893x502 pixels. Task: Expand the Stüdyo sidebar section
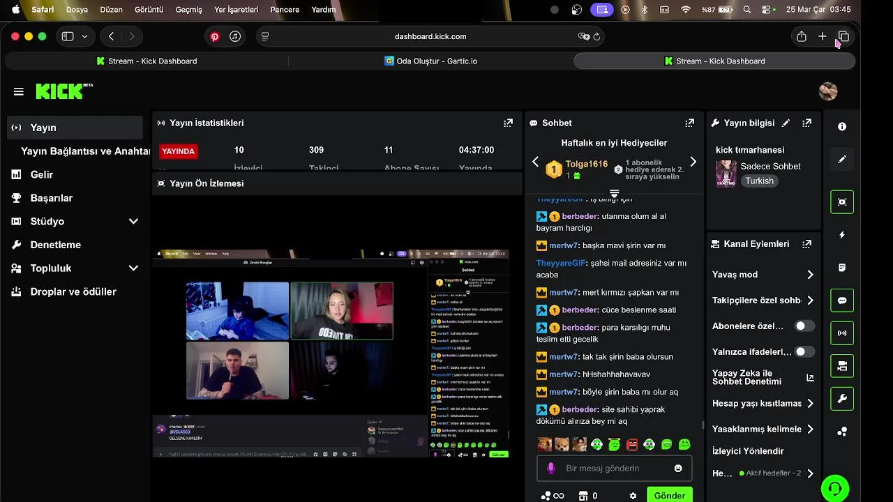tap(133, 221)
